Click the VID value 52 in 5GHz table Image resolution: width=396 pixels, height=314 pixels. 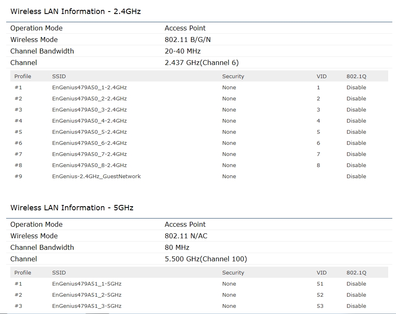click(x=320, y=295)
